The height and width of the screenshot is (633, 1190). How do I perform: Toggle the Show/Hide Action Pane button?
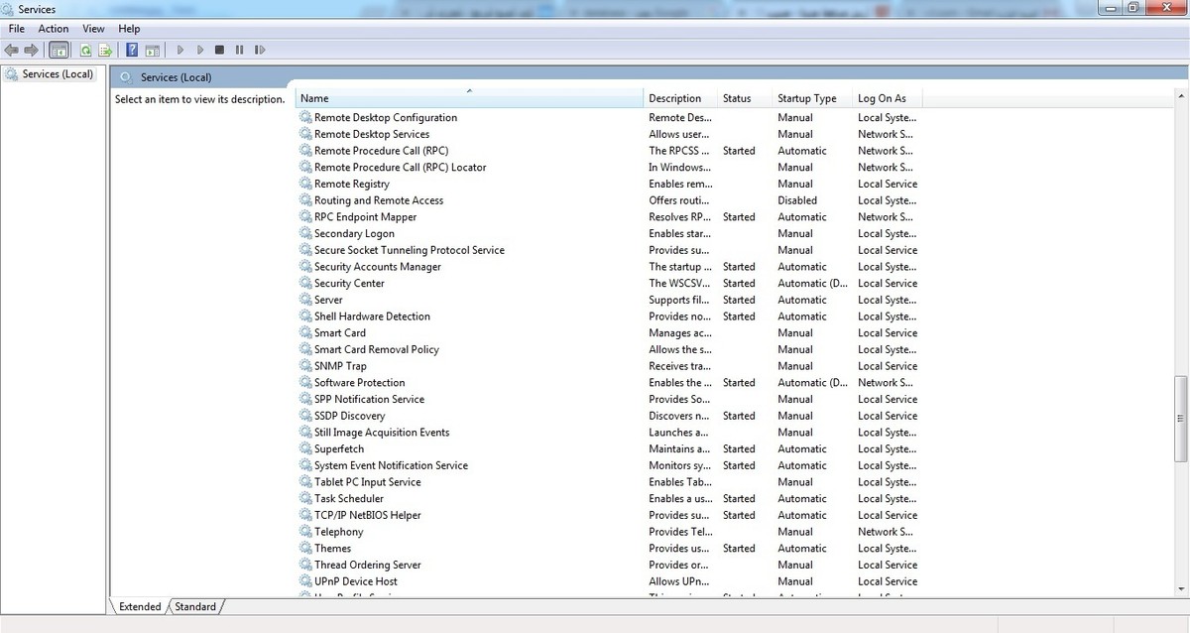click(x=152, y=50)
